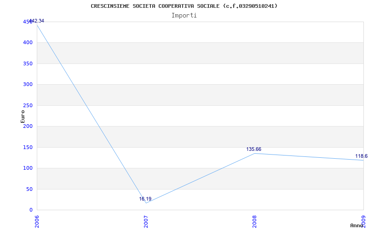Screen dimensions: 368x230
Task: Select the Euro y-axis title
Action: (x=23, y=116)
